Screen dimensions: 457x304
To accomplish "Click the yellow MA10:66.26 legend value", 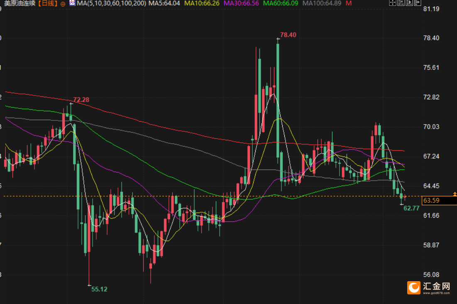I will pyautogui.click(x=202, y=3).
